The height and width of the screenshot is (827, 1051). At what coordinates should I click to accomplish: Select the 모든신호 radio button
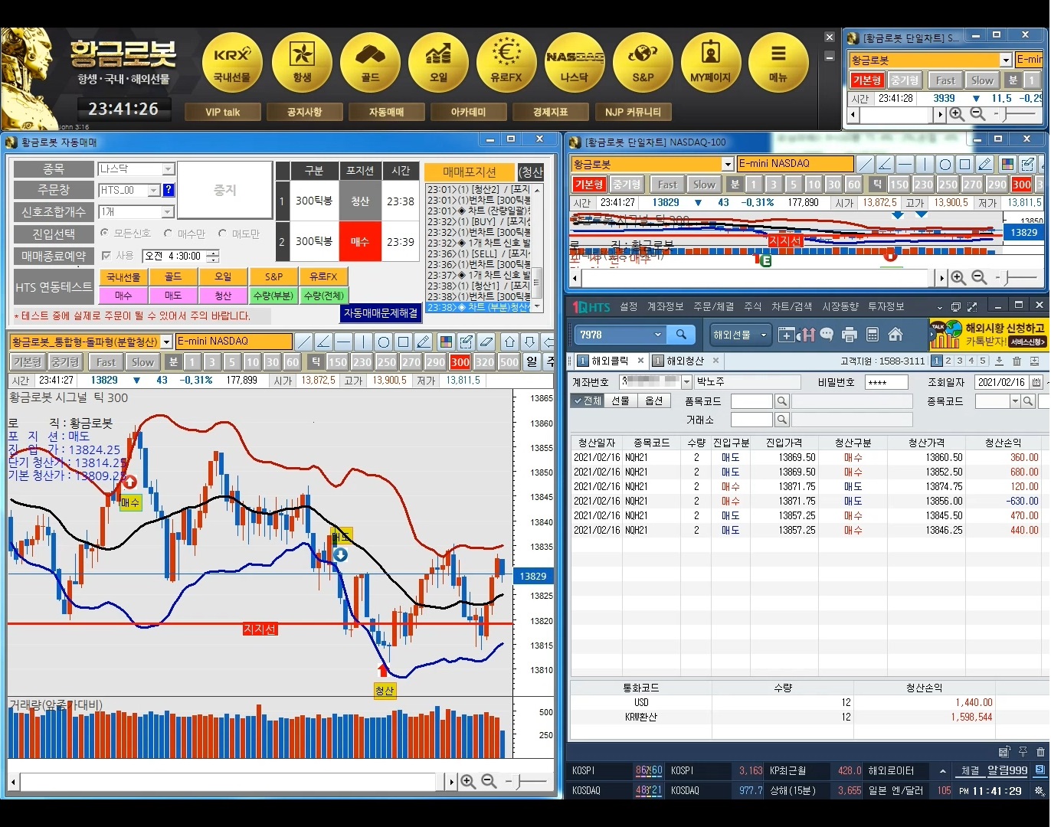[105, 233]
